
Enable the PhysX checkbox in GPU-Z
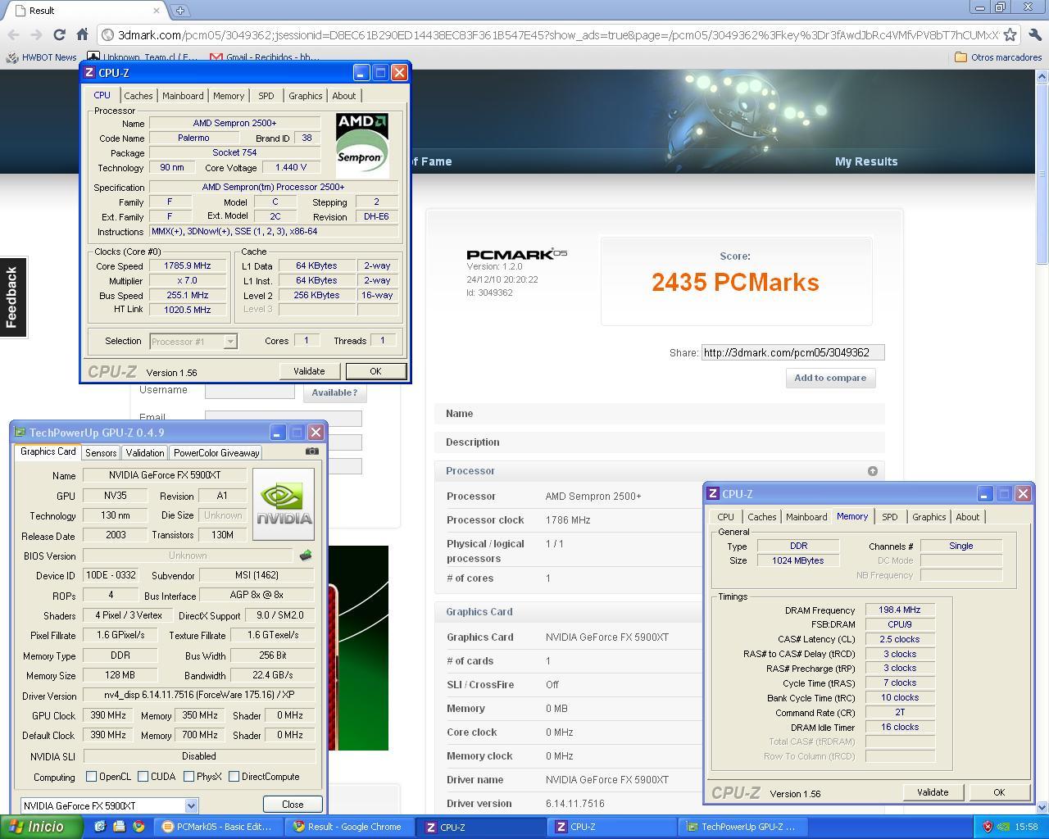click(188, 776)
